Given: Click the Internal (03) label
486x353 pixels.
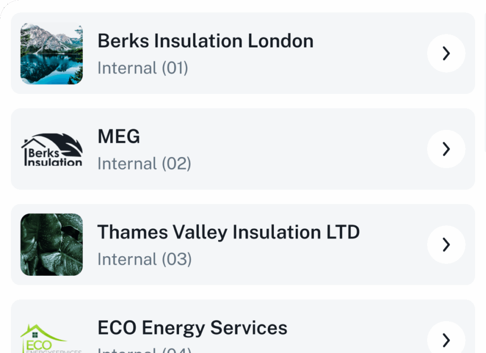Looking at the screenshot, I should coord(144,259).
